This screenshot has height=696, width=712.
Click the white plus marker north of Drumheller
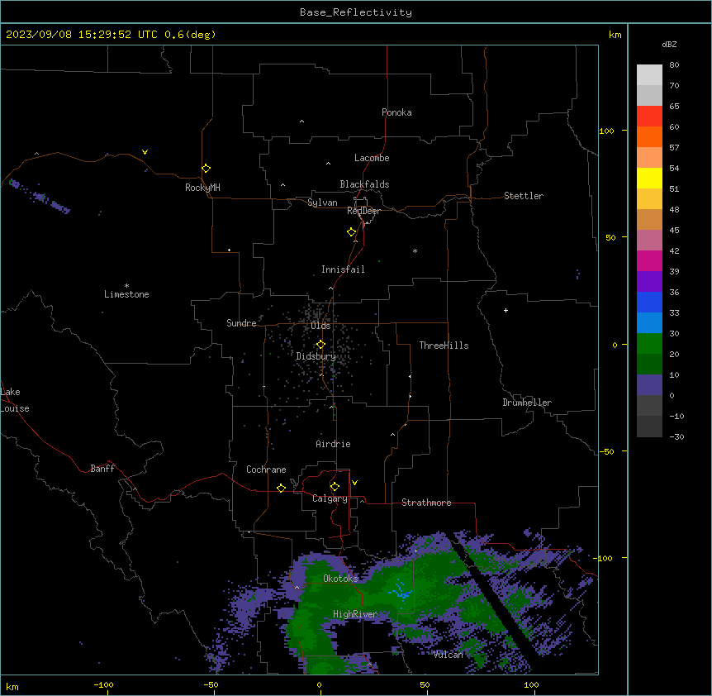pyautogui.click(x=506, y=310)
